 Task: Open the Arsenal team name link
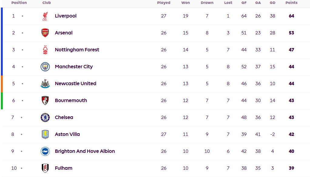tap(63, 33)
